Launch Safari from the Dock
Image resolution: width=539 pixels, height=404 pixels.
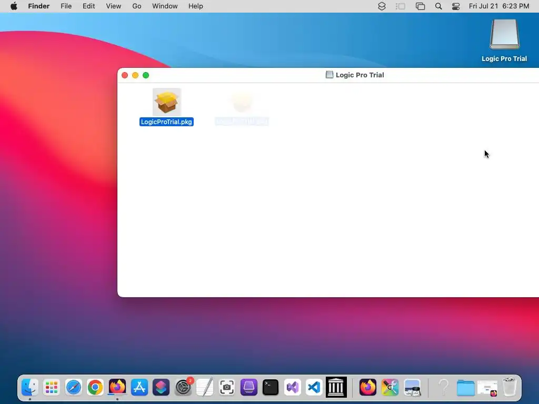click(x=74, y=388)
